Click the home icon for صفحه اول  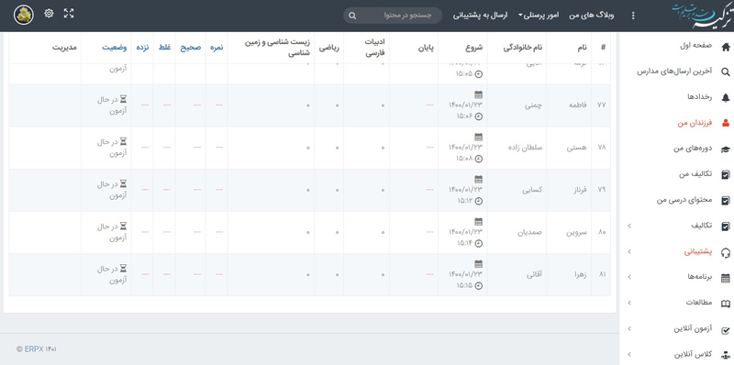(726, 47)
